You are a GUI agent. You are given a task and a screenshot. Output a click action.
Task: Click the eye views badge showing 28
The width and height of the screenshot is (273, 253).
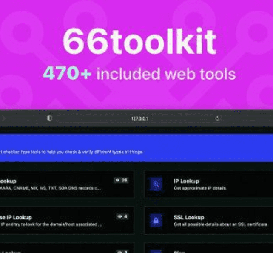(121, 181)
